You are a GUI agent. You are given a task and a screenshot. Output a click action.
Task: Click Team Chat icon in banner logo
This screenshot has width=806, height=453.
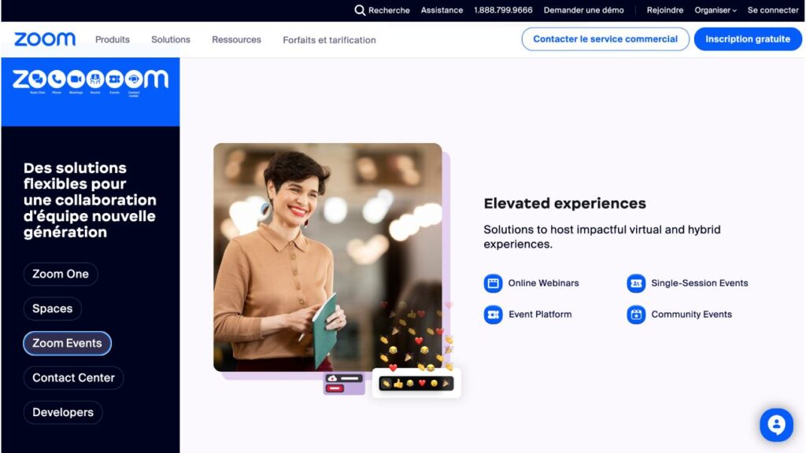[x=37, y=79]
